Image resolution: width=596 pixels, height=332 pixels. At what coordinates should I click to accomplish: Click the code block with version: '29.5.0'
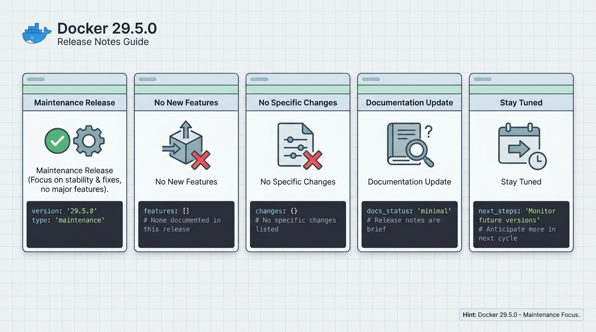[x=74, y=224]
